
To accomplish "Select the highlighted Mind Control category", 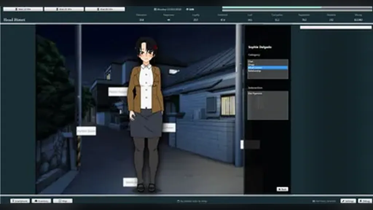I will pyautogui.click(x=267, y=68).
